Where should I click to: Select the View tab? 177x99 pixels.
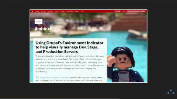pos(39,21)
